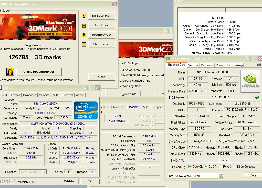Viewport: 262px width, 188px height.
Task: Click the Bandwidth 228.3 GB/s field
Action: (247, 135)
